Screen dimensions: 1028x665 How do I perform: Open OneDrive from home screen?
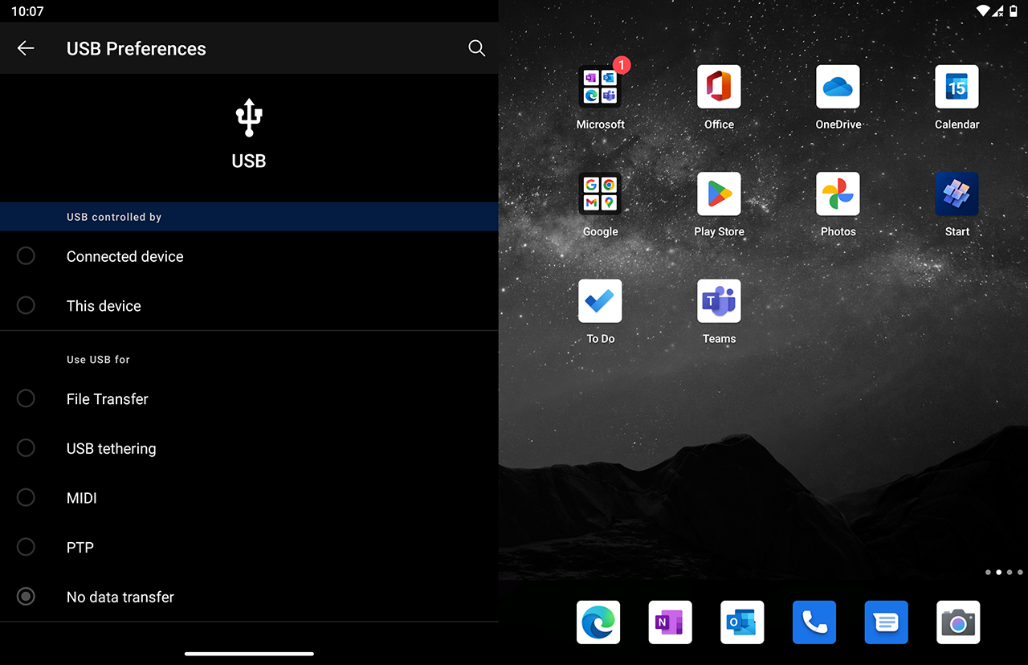pos(838,87)
